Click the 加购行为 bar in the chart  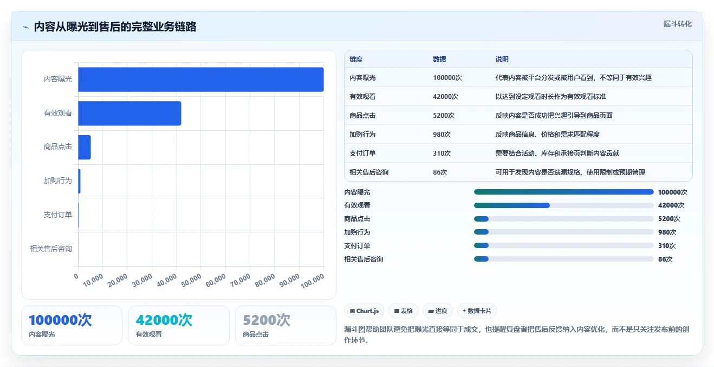point(80,181)
